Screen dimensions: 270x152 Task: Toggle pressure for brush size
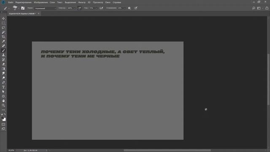tap(136, 8)
